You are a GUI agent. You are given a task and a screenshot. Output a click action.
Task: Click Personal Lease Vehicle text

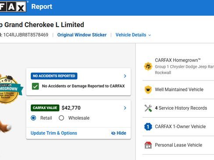[x=178, y=145]
